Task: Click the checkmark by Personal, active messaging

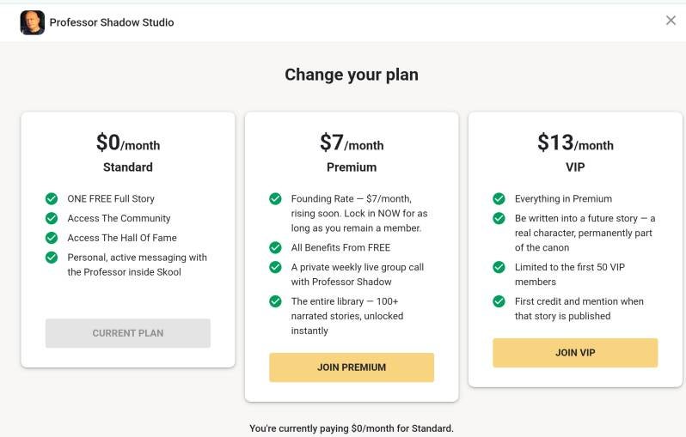Action: pos(52,258)
